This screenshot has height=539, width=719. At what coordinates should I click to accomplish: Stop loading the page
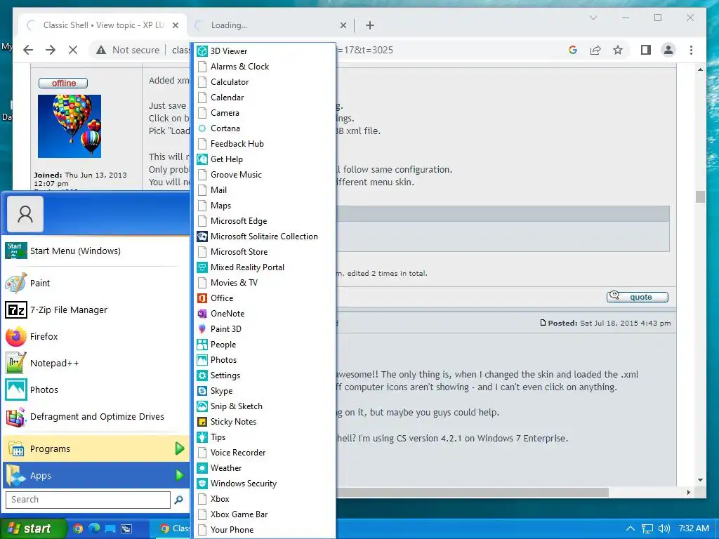point(73,50)
